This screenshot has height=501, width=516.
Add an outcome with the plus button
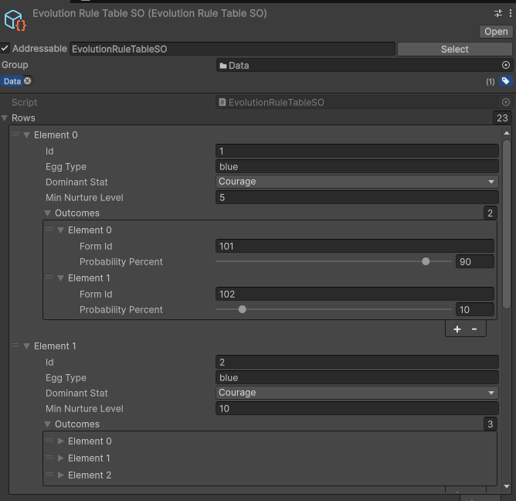[457, 329]
